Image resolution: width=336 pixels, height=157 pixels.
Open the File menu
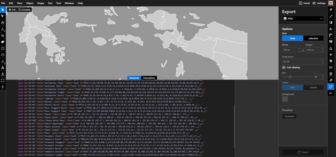3,3
